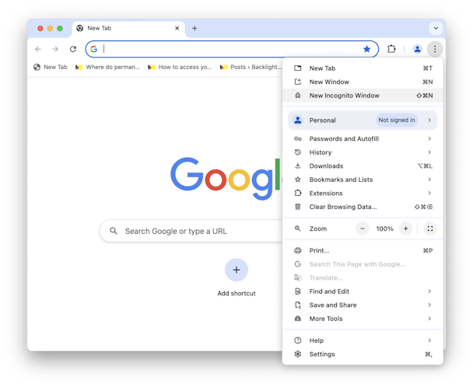Click the printer icon beside Print
The image size is (473, 387).
pos(298,250)
